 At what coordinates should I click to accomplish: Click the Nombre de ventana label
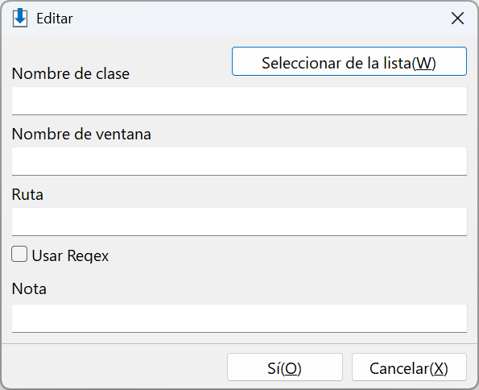81,134
